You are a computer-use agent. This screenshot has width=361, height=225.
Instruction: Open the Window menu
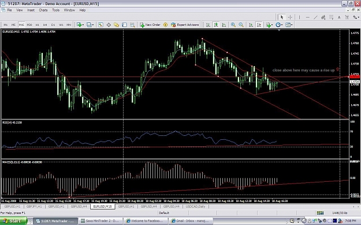point(69,10)
